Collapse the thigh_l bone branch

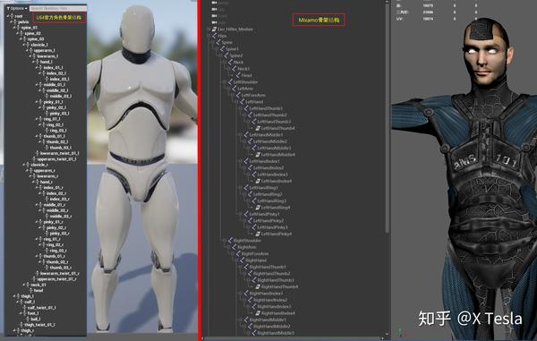14,296
